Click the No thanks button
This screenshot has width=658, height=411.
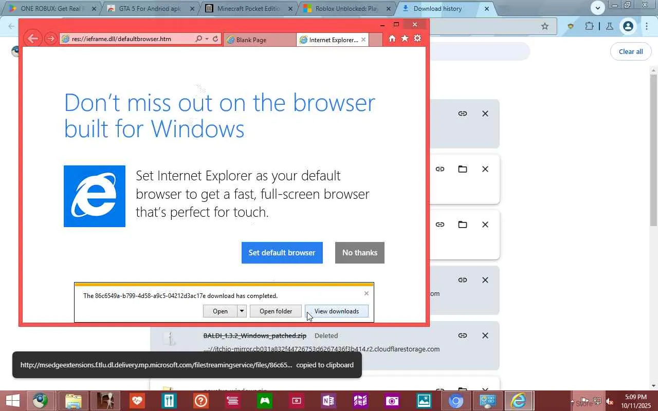(360, 253)
